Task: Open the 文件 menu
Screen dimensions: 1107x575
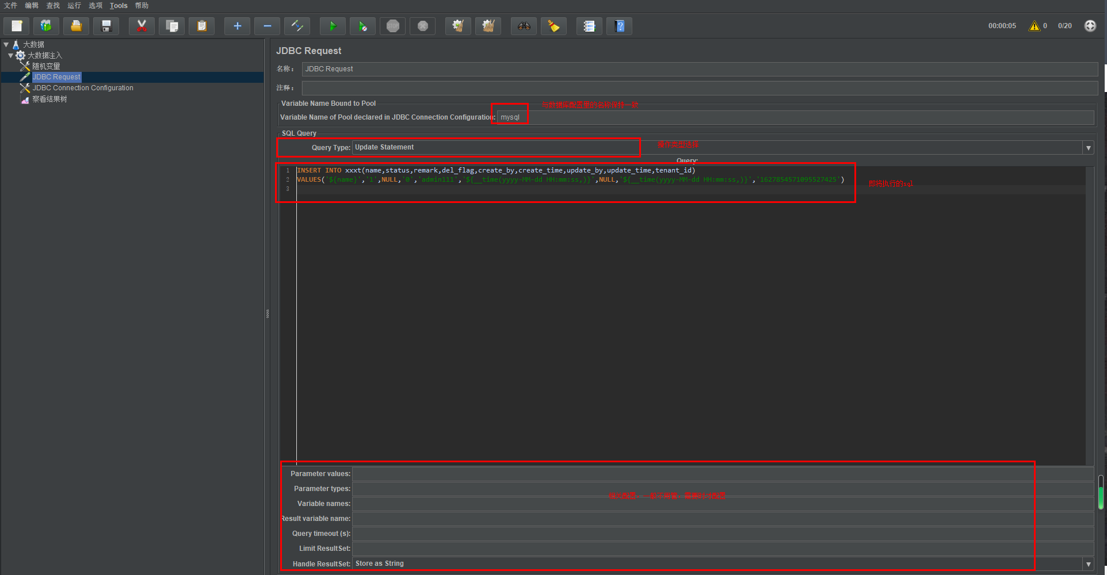Action: click(x=10, y=6)
